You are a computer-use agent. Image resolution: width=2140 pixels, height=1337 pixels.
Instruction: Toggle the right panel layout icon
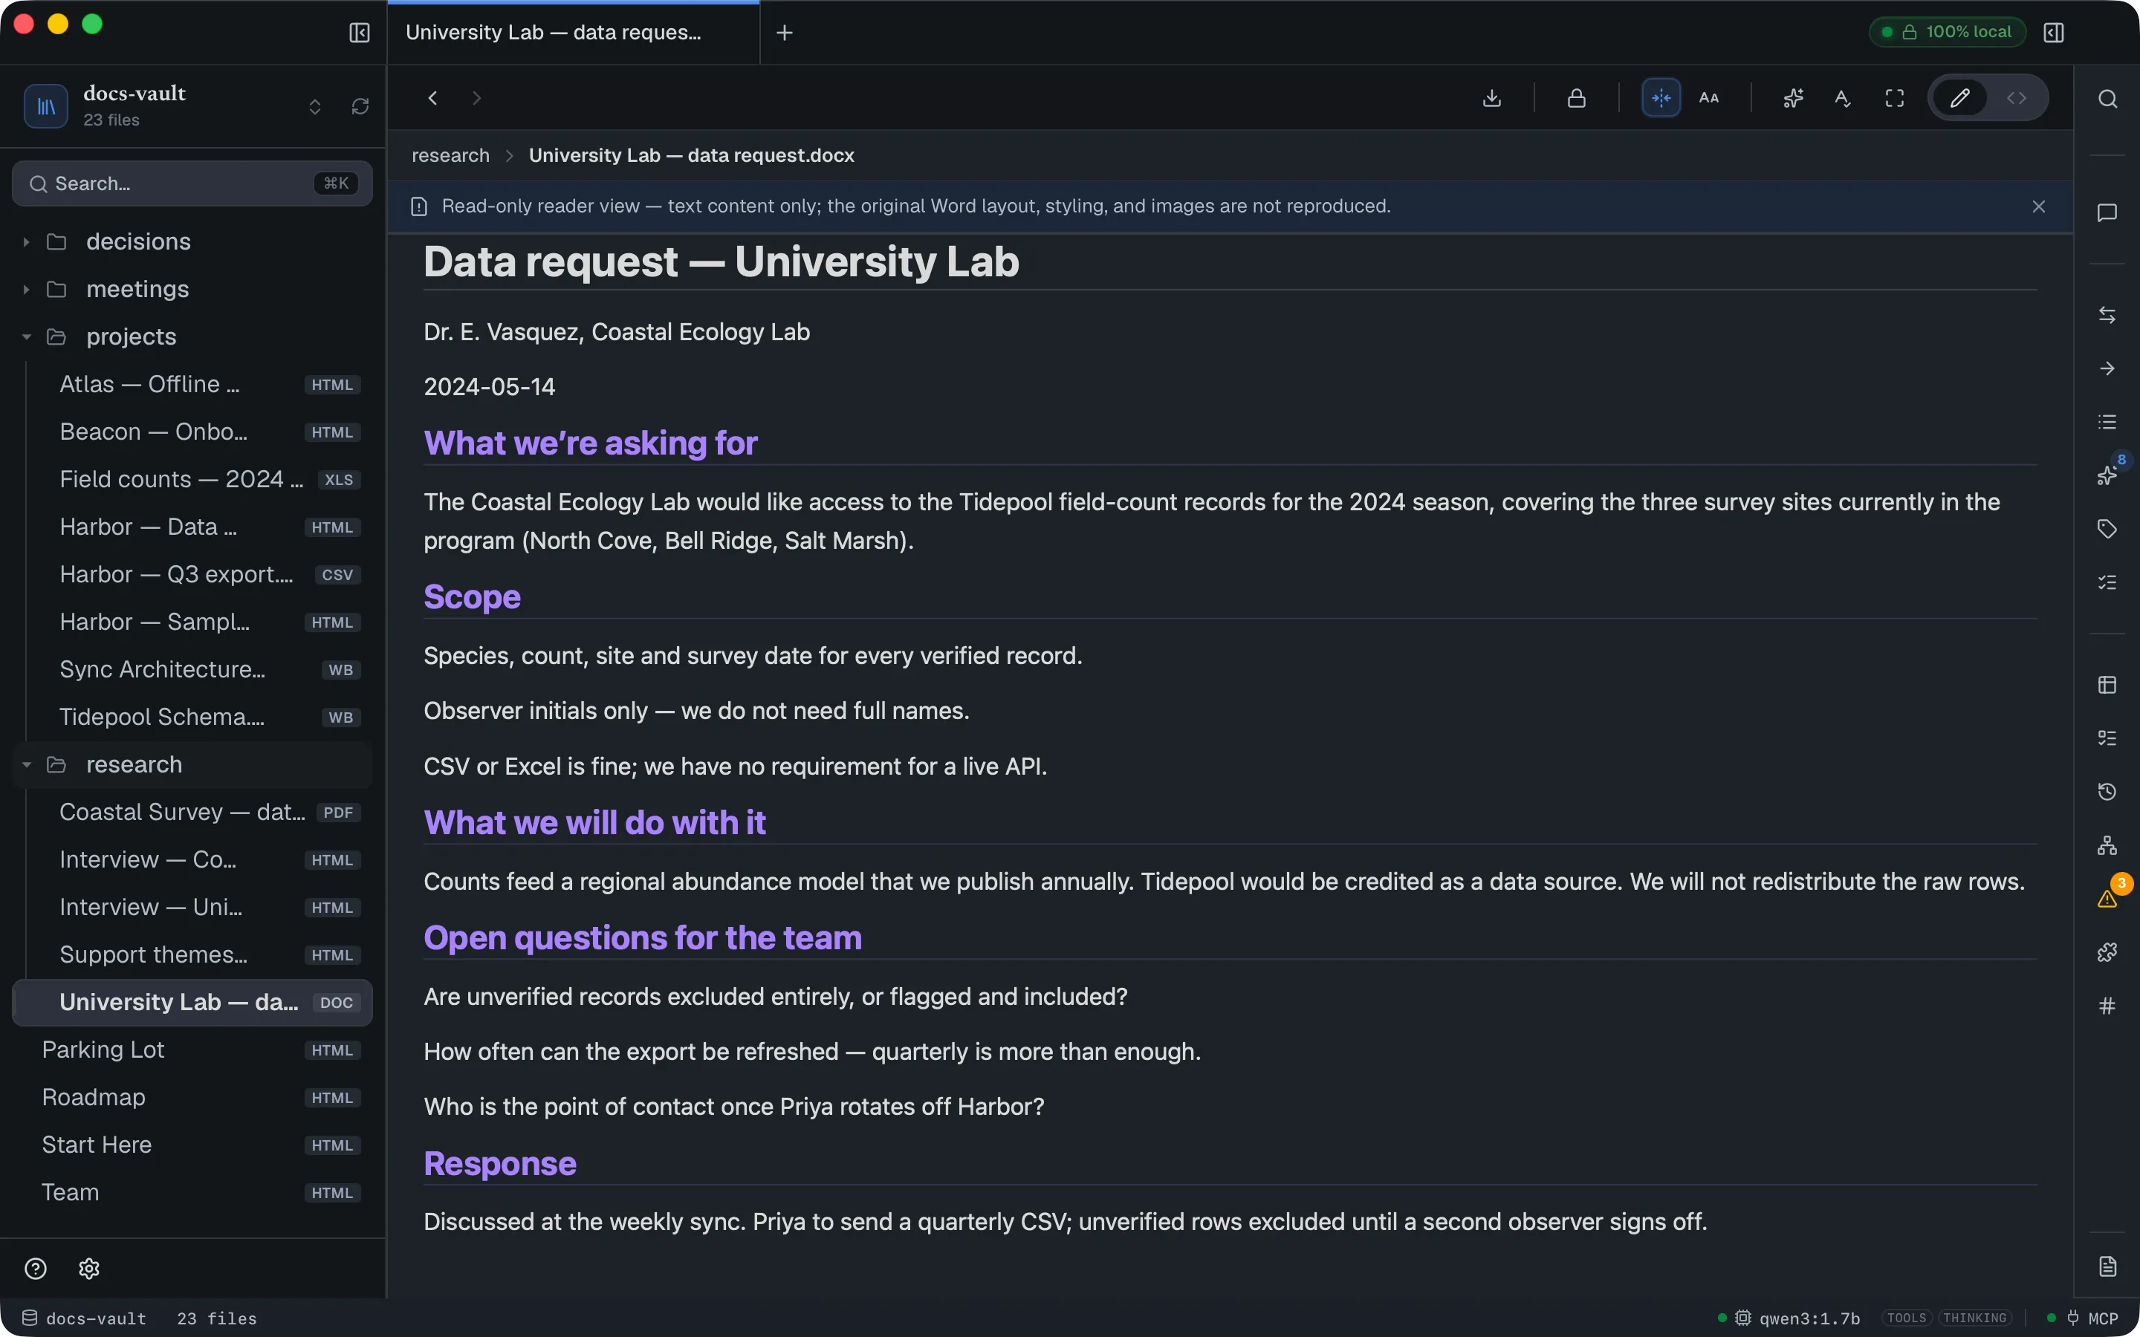[2055, 33]
